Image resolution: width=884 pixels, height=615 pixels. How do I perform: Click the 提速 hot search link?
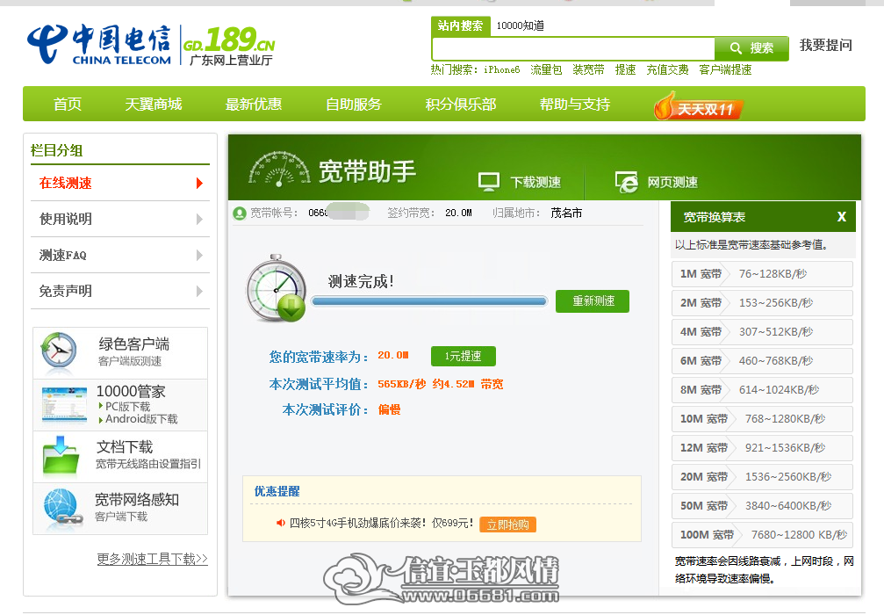pos(625,70)
